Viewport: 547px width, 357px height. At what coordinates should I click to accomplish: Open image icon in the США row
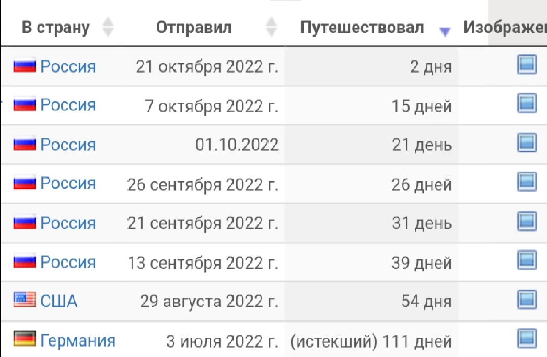point(527,300)
